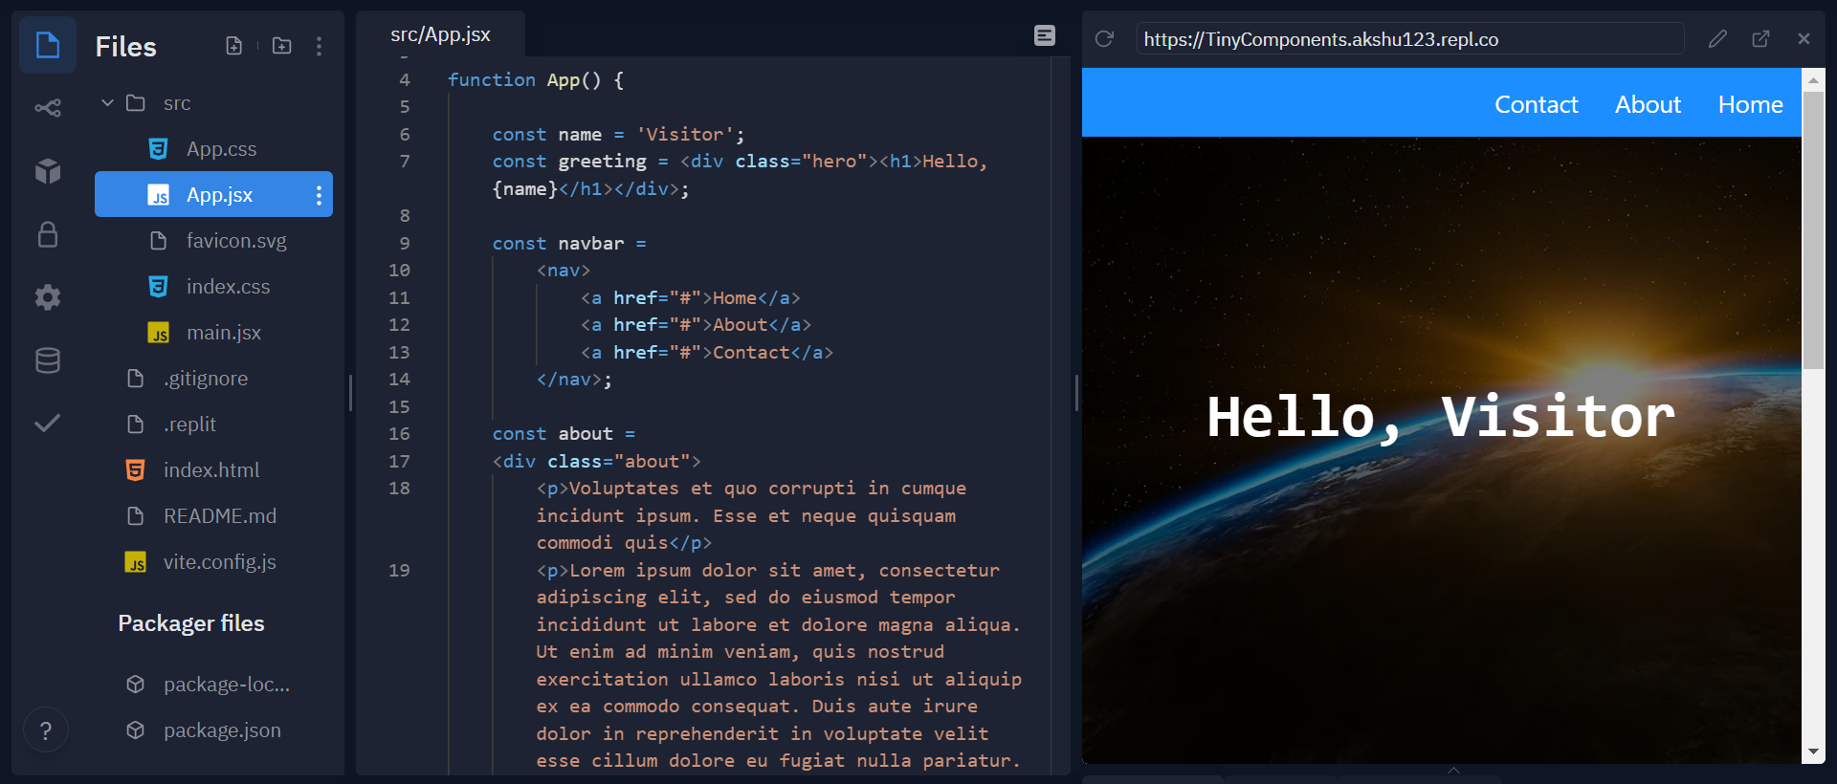Collapse the src folder chevron
This screenshot has width=1837, height=784.
107,102
